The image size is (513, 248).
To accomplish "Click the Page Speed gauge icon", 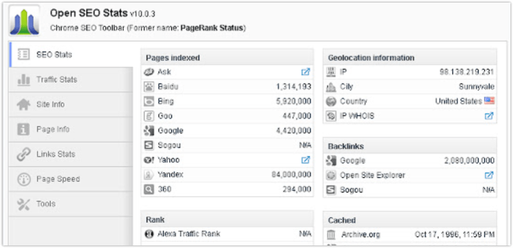I will 23,179.
